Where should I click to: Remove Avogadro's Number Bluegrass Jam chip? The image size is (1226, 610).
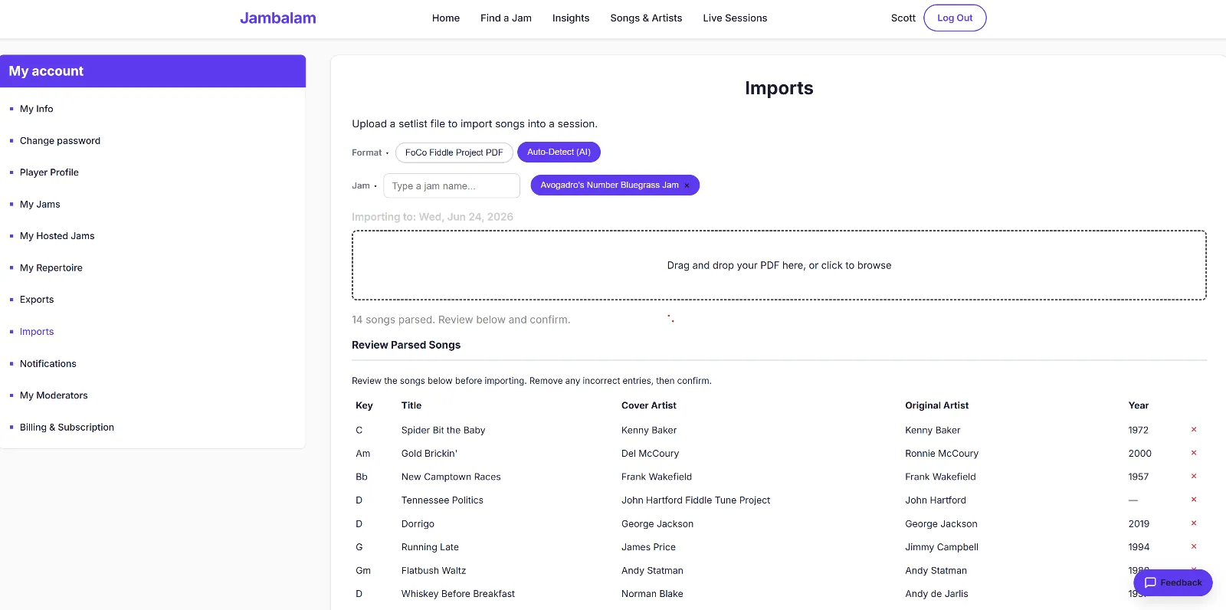[x=687, y=185]
